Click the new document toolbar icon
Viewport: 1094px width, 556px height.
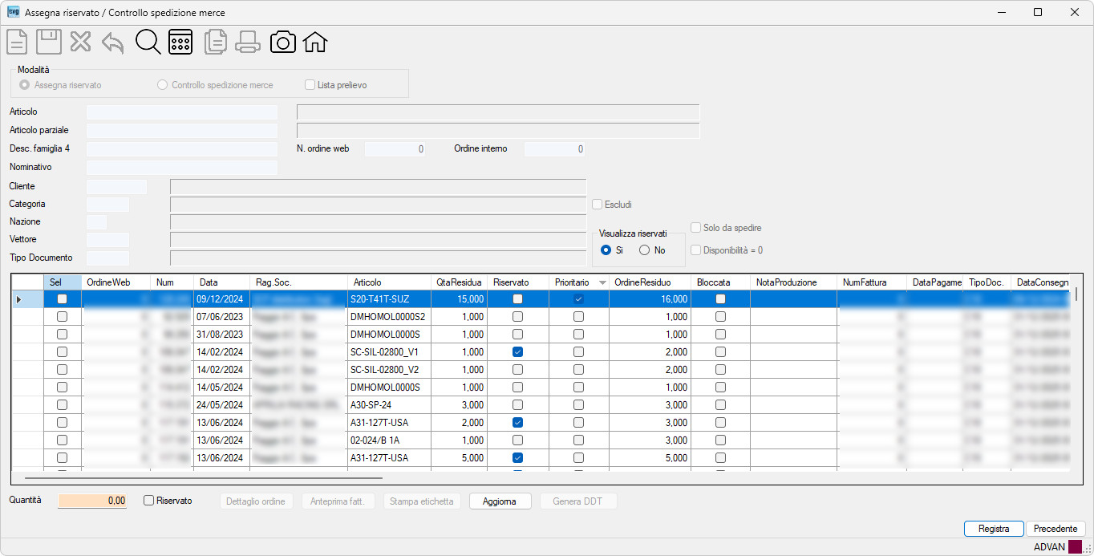17,42
